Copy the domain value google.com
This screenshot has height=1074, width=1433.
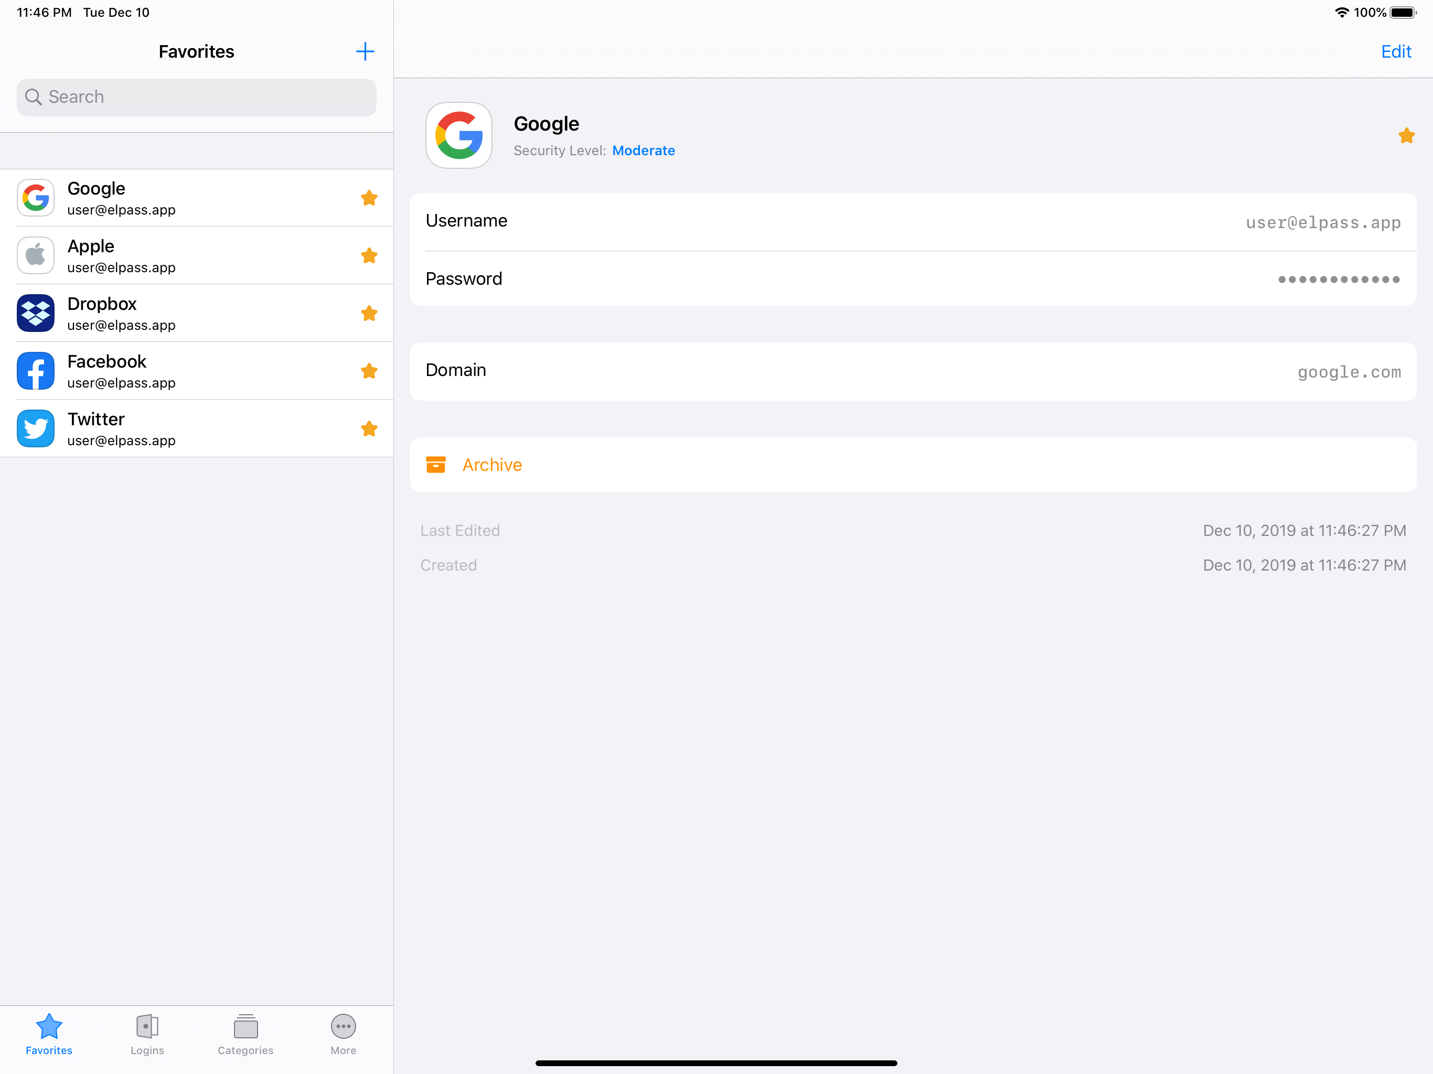(x=1349, y=372)
